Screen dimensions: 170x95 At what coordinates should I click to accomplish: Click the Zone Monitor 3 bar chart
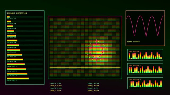pyautogui.click(x=145, y=84)
